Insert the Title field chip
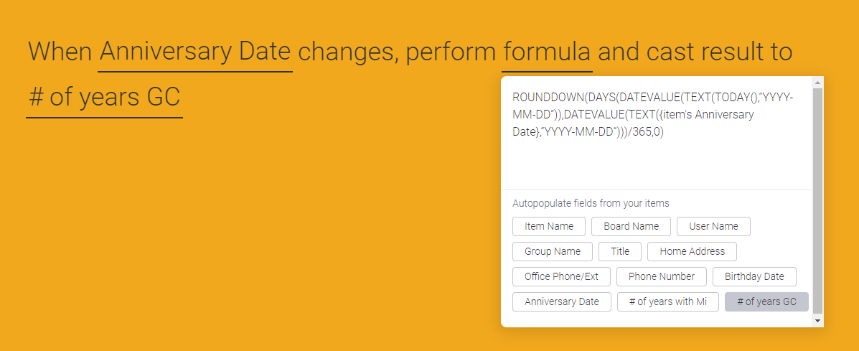Screen dimensions: 859x351 coord(620,251)
